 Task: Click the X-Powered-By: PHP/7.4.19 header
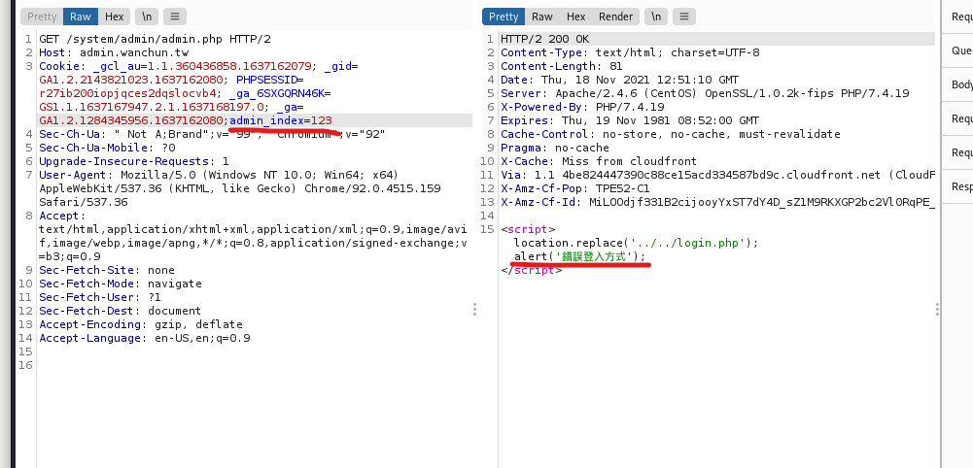pyautogui.click(x=582, y=107)
